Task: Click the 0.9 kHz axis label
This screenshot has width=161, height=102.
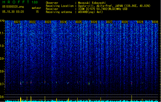Action: pos(2,59)
